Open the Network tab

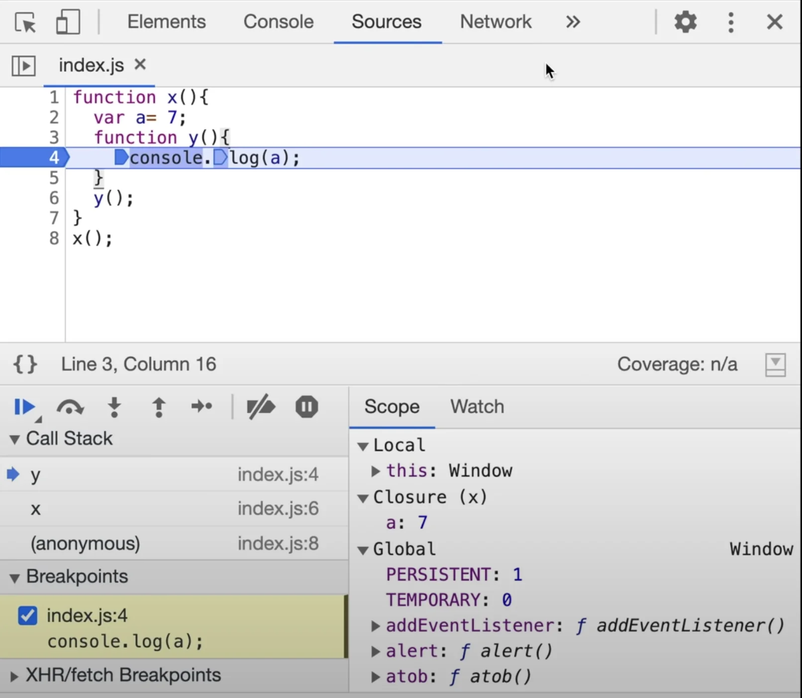click(496, 22)
